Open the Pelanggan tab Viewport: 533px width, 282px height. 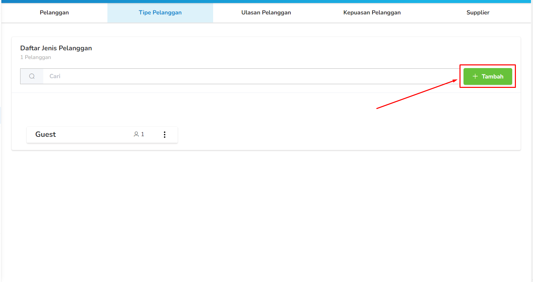tap(54, 13)
